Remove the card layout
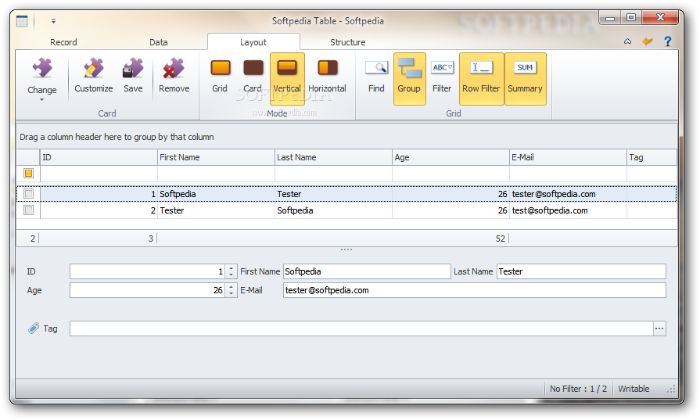 coord(174,76)
